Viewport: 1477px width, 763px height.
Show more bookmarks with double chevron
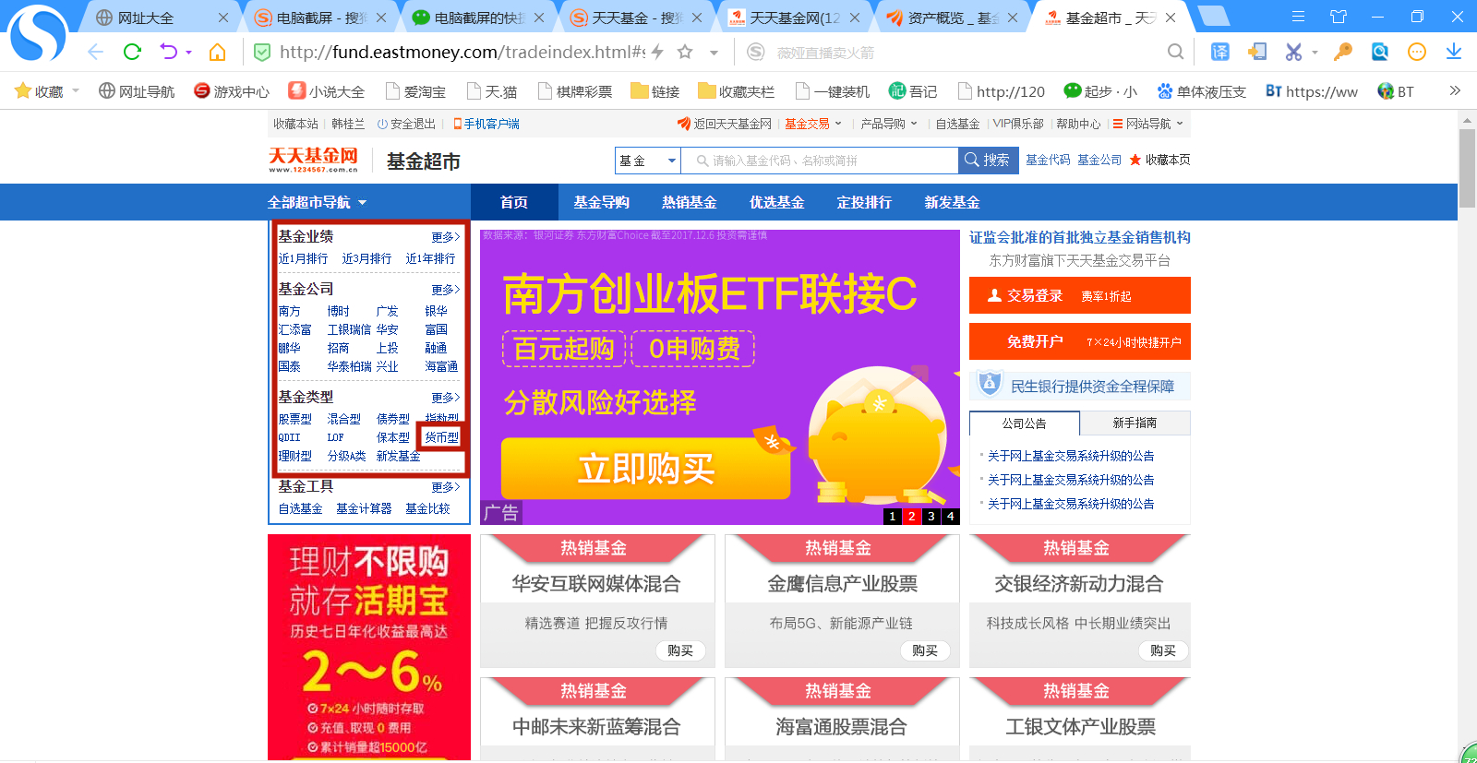(x=1455, y=90)
